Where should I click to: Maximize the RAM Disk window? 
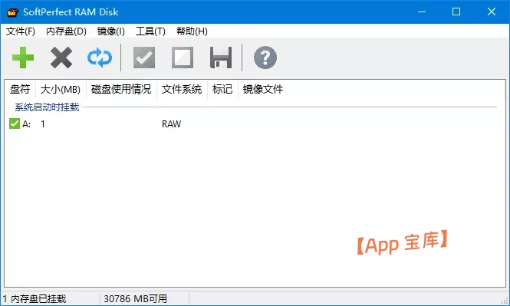456,12
